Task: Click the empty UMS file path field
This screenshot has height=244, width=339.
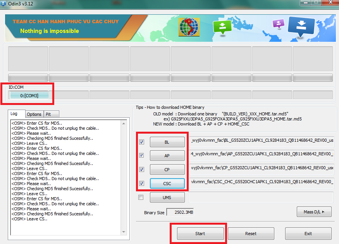Action: click(x=262, y=197)
